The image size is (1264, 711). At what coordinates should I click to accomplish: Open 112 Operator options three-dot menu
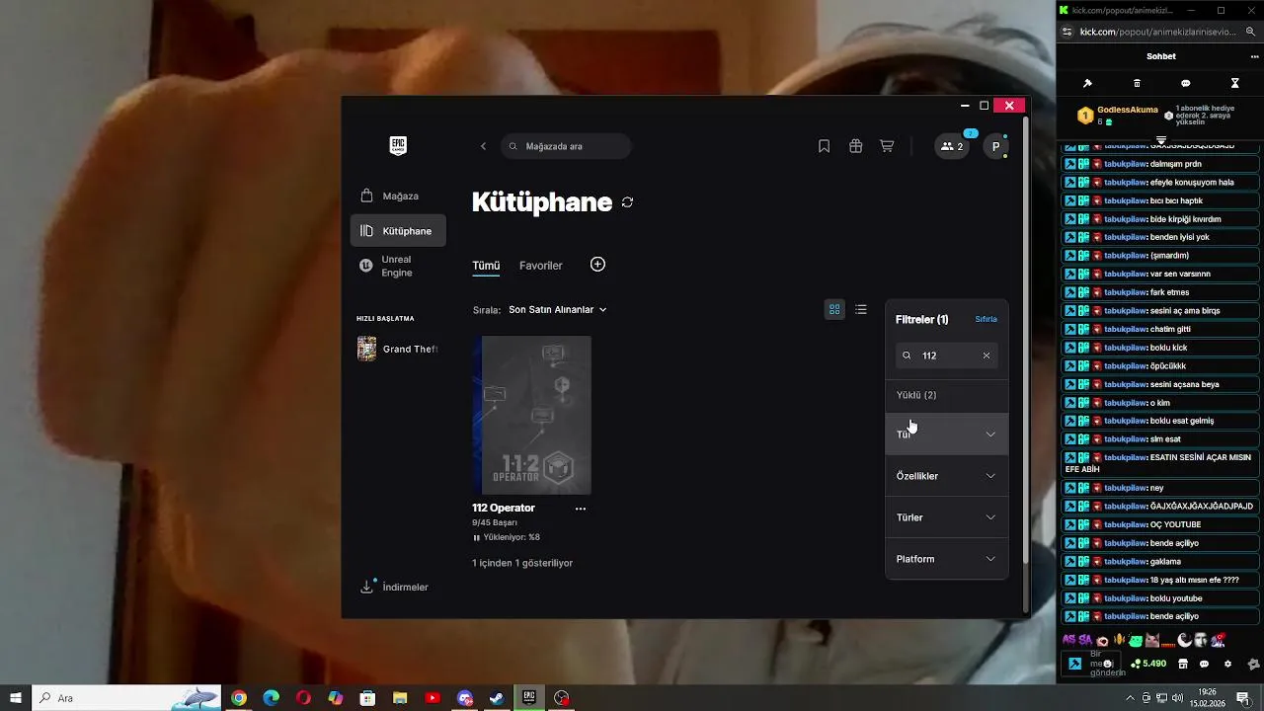tap(580, 509)
